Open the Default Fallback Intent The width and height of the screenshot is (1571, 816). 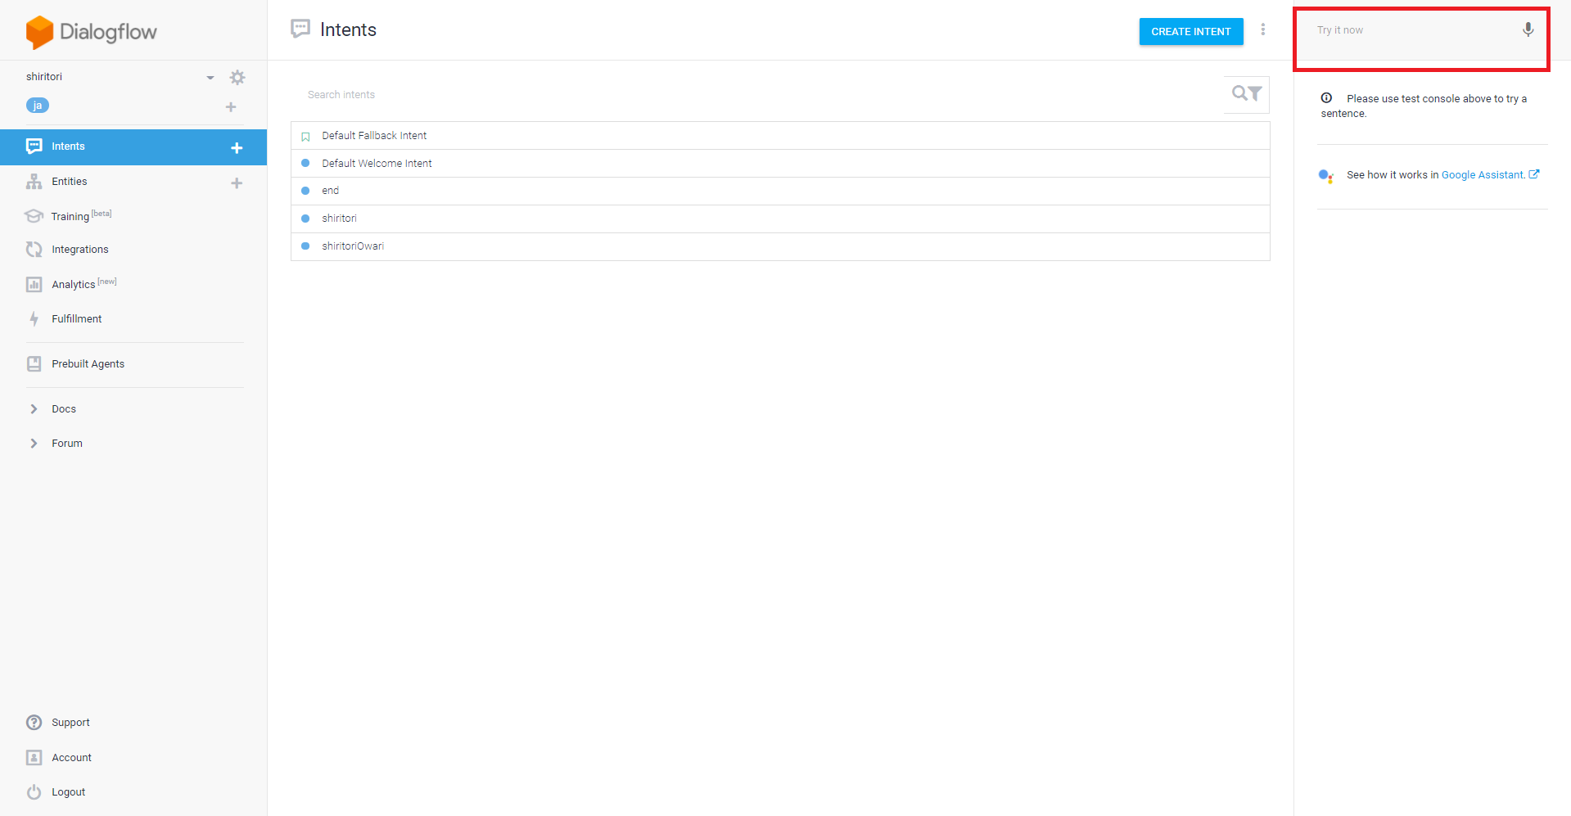click(374, 136)
